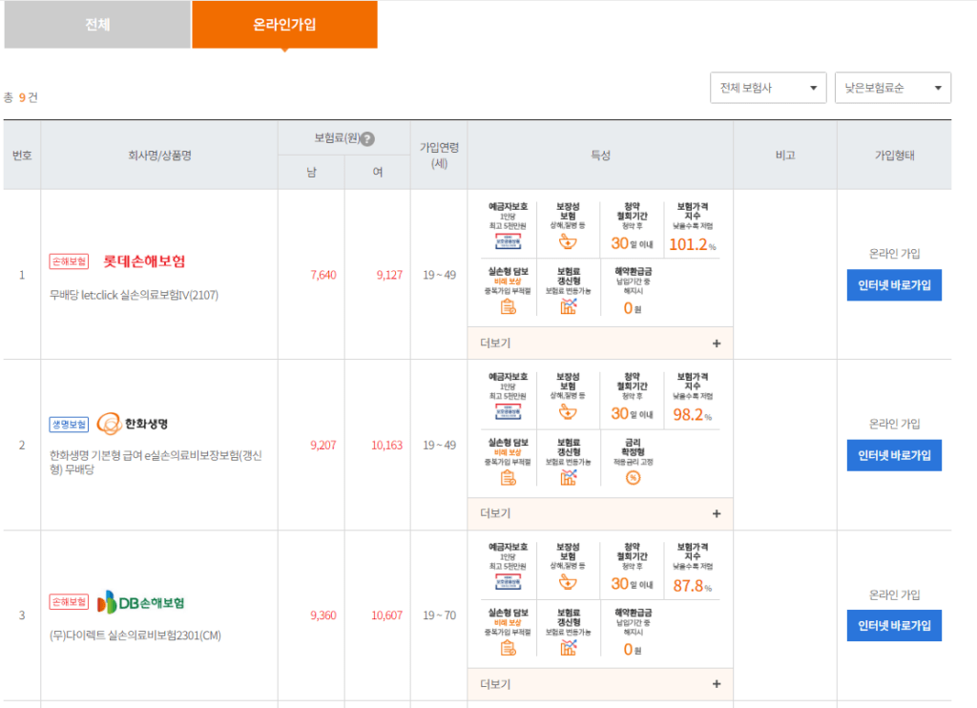Click the age range 19~49 in 롯데손해보험 row
Screen dimensions: 977x708
coord(439,275)
